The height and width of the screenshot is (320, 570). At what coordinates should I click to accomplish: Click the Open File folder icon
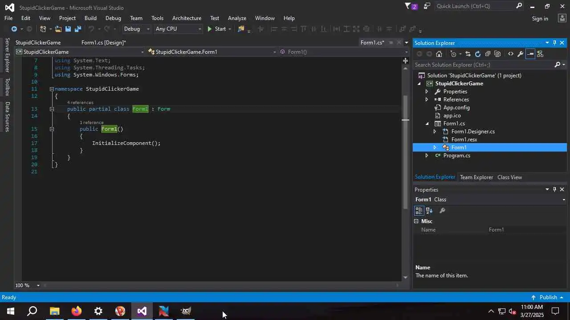pyautogui.click(x=58, y=29)
